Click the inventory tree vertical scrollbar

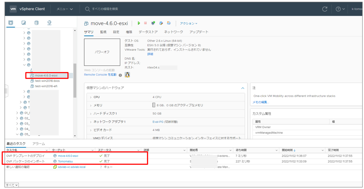(75, 80)
